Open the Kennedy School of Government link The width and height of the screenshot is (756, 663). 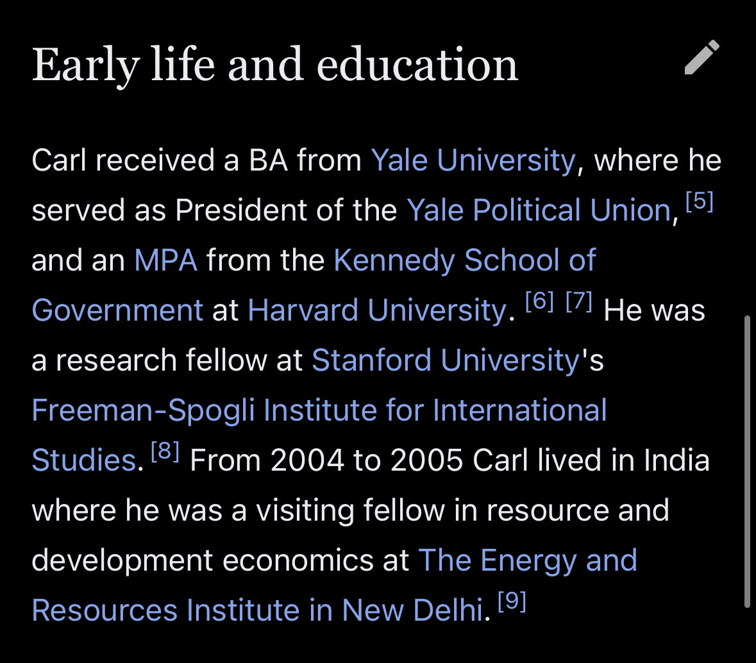465,260
